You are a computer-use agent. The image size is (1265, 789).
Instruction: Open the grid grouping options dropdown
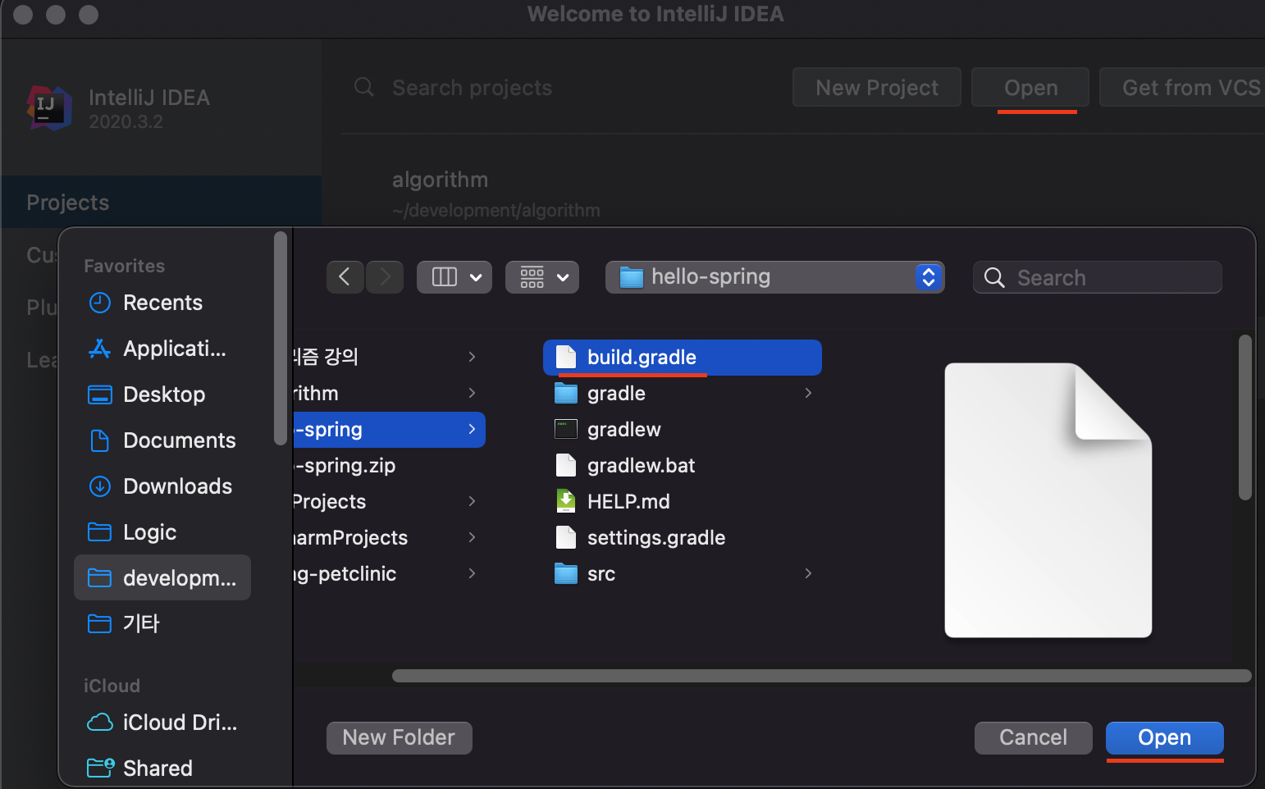[x=542, y=277]
